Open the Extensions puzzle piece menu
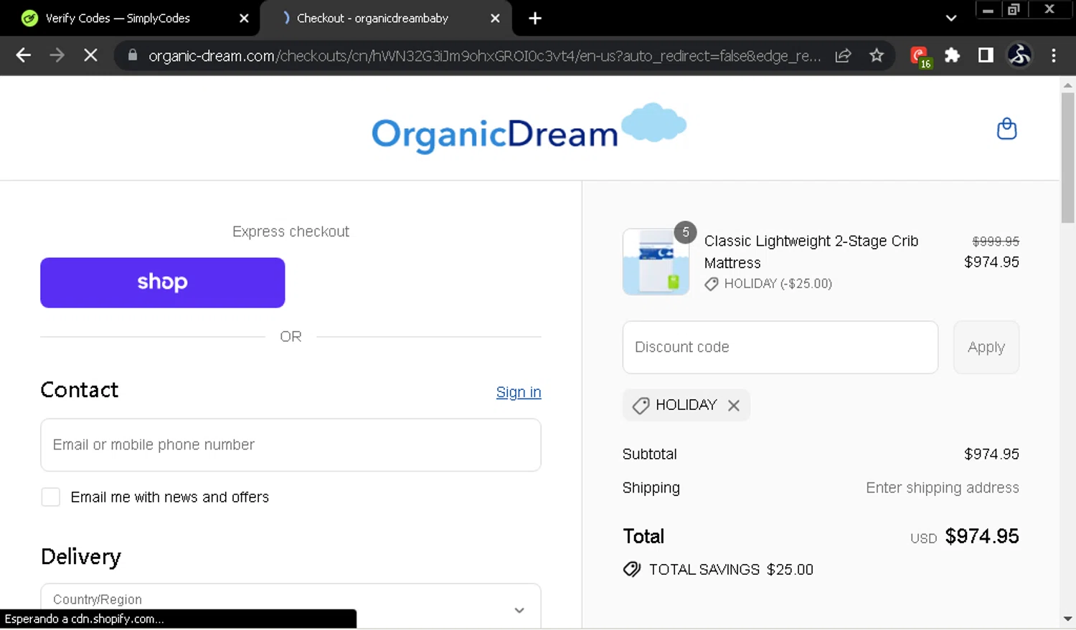The image size is (1076, 630). (x=952, y=55)
